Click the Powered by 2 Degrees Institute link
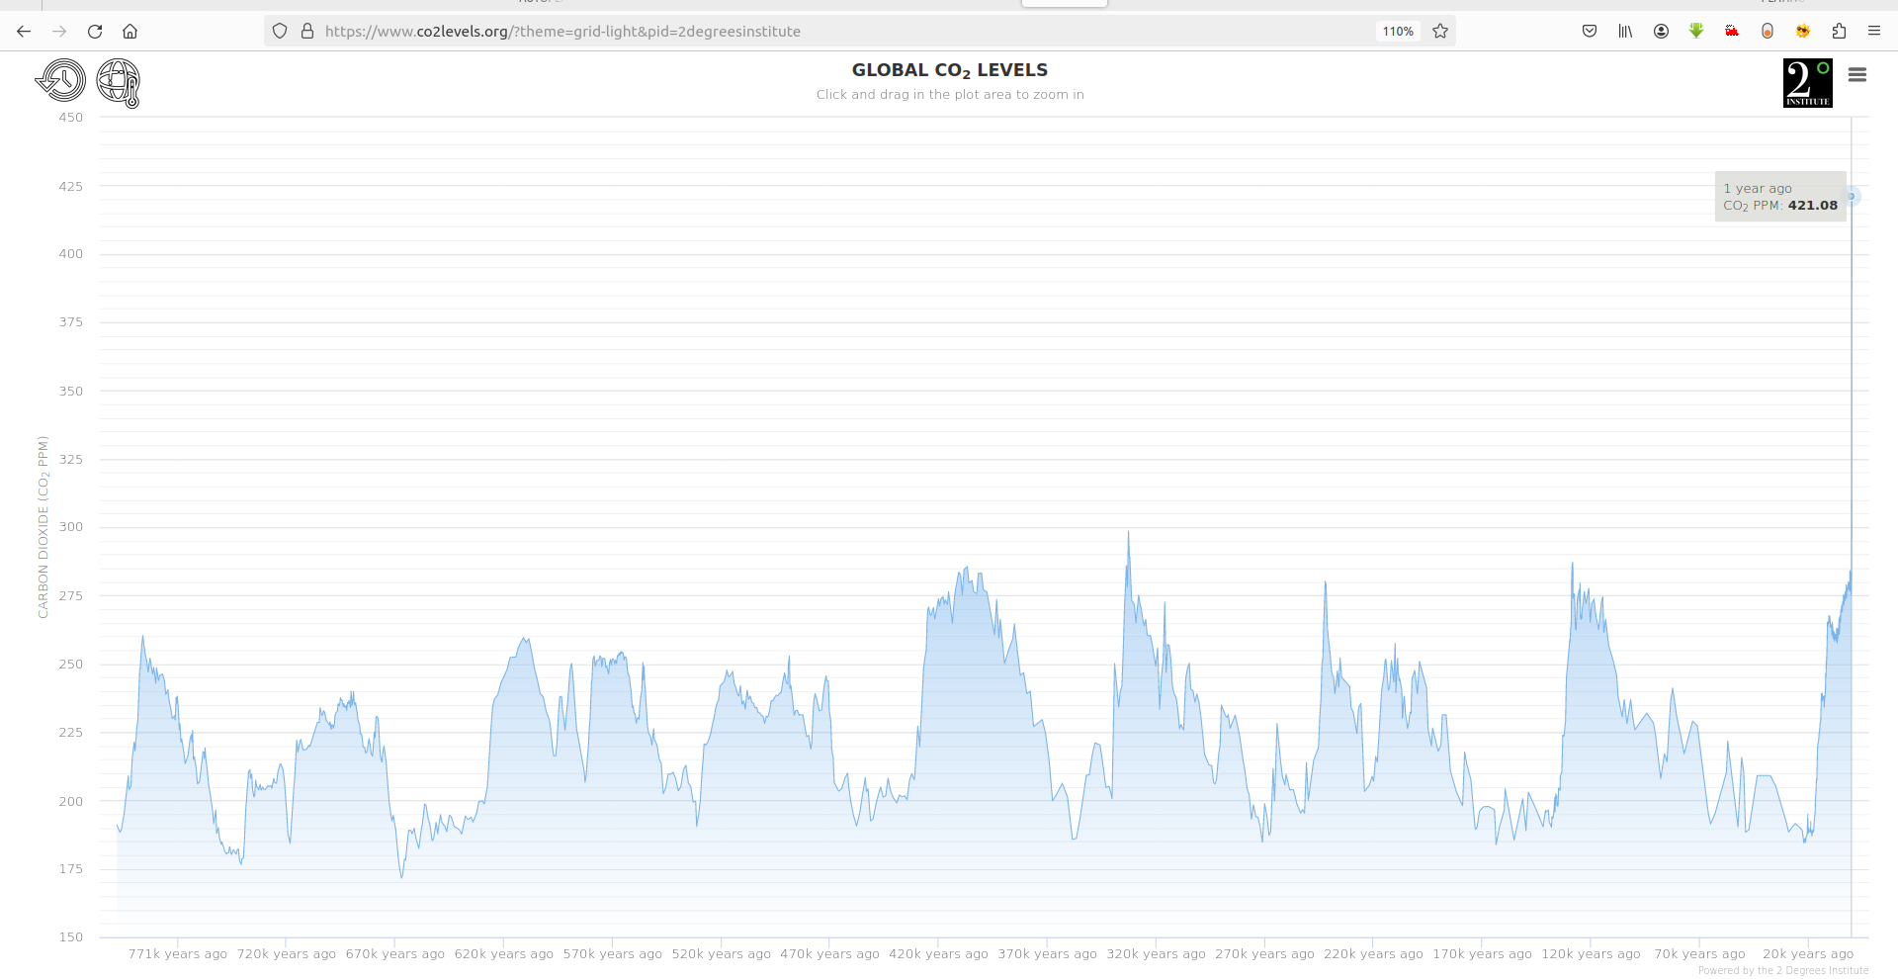Viewport: 1898px width, 979px height. click(1783, 971)
